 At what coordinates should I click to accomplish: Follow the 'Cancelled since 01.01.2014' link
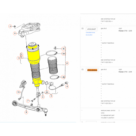click(x=90, y=34)
